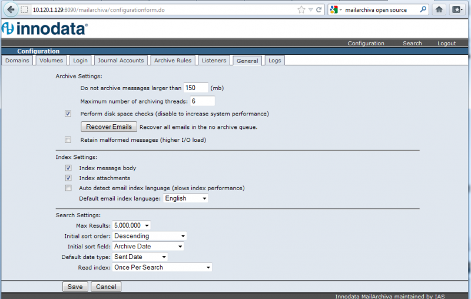
Task: Click the archiving threads number field
Action: click(x=203, y=101)
